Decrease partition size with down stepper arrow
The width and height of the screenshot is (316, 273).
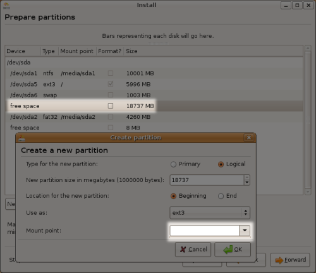[x=247, y=183]
